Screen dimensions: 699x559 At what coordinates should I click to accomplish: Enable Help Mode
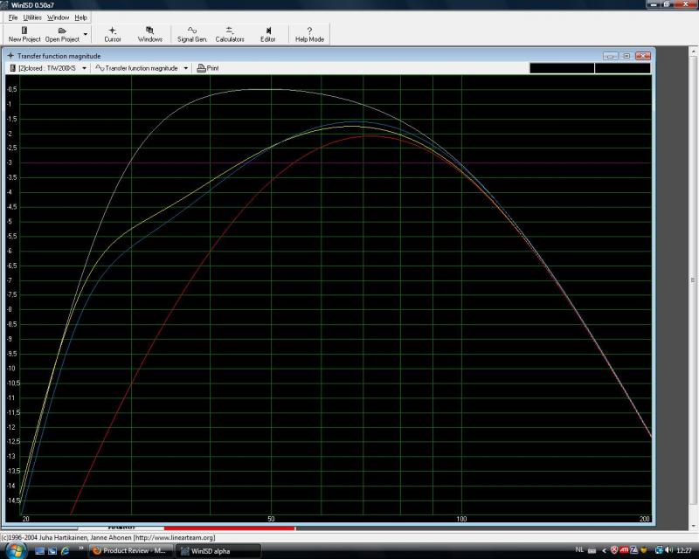point(309,33)
